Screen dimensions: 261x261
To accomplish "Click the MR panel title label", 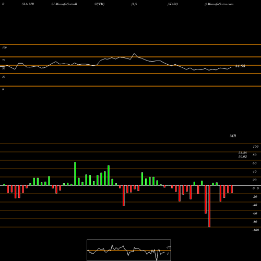I will pyautogui.click(x=233, y=136).
